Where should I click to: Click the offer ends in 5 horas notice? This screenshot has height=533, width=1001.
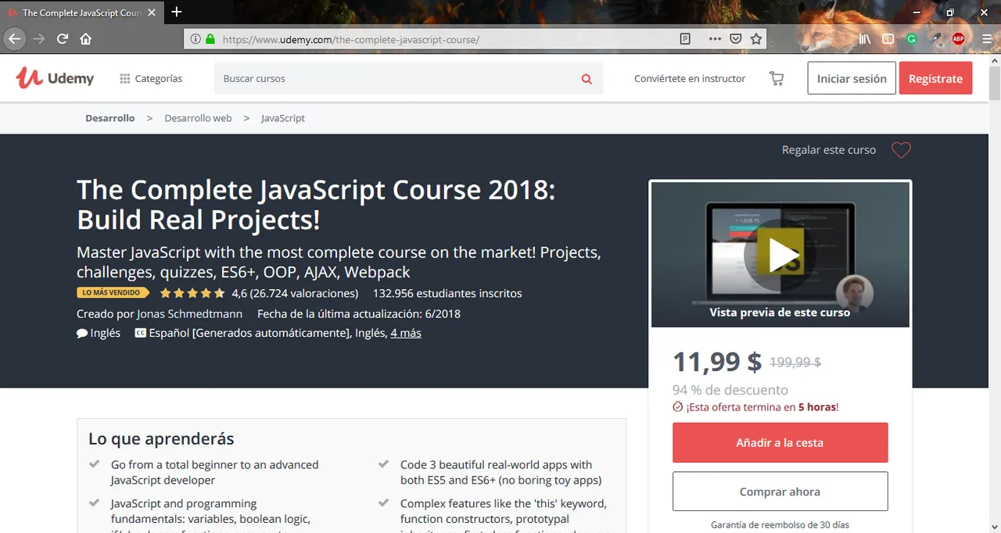click(x=755, y=407)
